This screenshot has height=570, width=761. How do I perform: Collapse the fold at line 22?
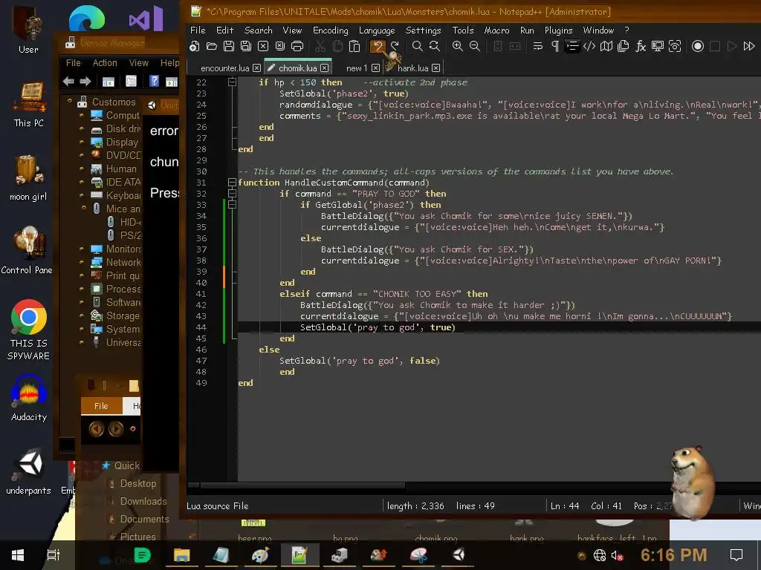[x=232, y=82]
